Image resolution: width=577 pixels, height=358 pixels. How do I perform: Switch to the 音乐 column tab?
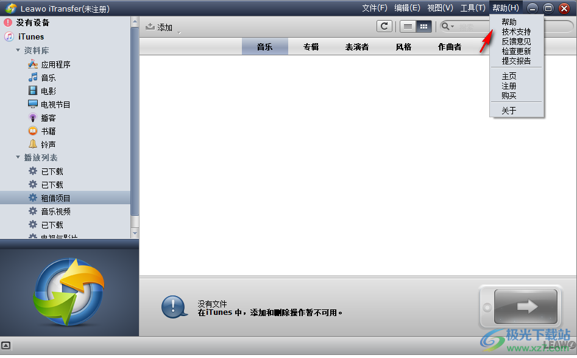click(265, 47)
